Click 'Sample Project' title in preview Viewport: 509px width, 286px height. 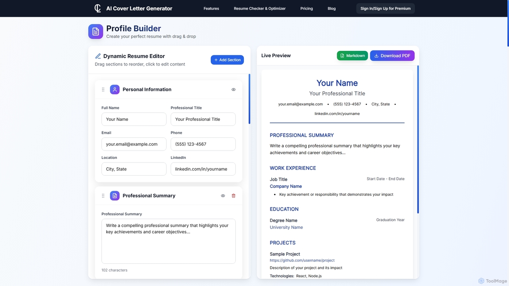(285, 254)
